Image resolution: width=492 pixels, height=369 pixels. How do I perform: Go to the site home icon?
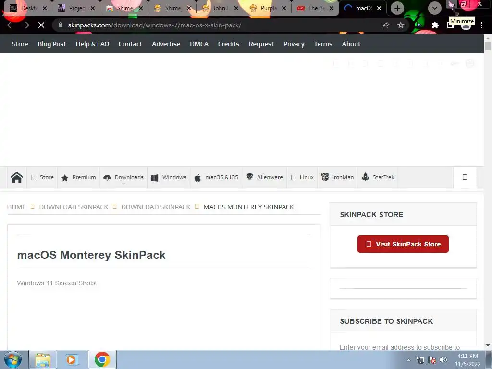(x=17, y=177)
